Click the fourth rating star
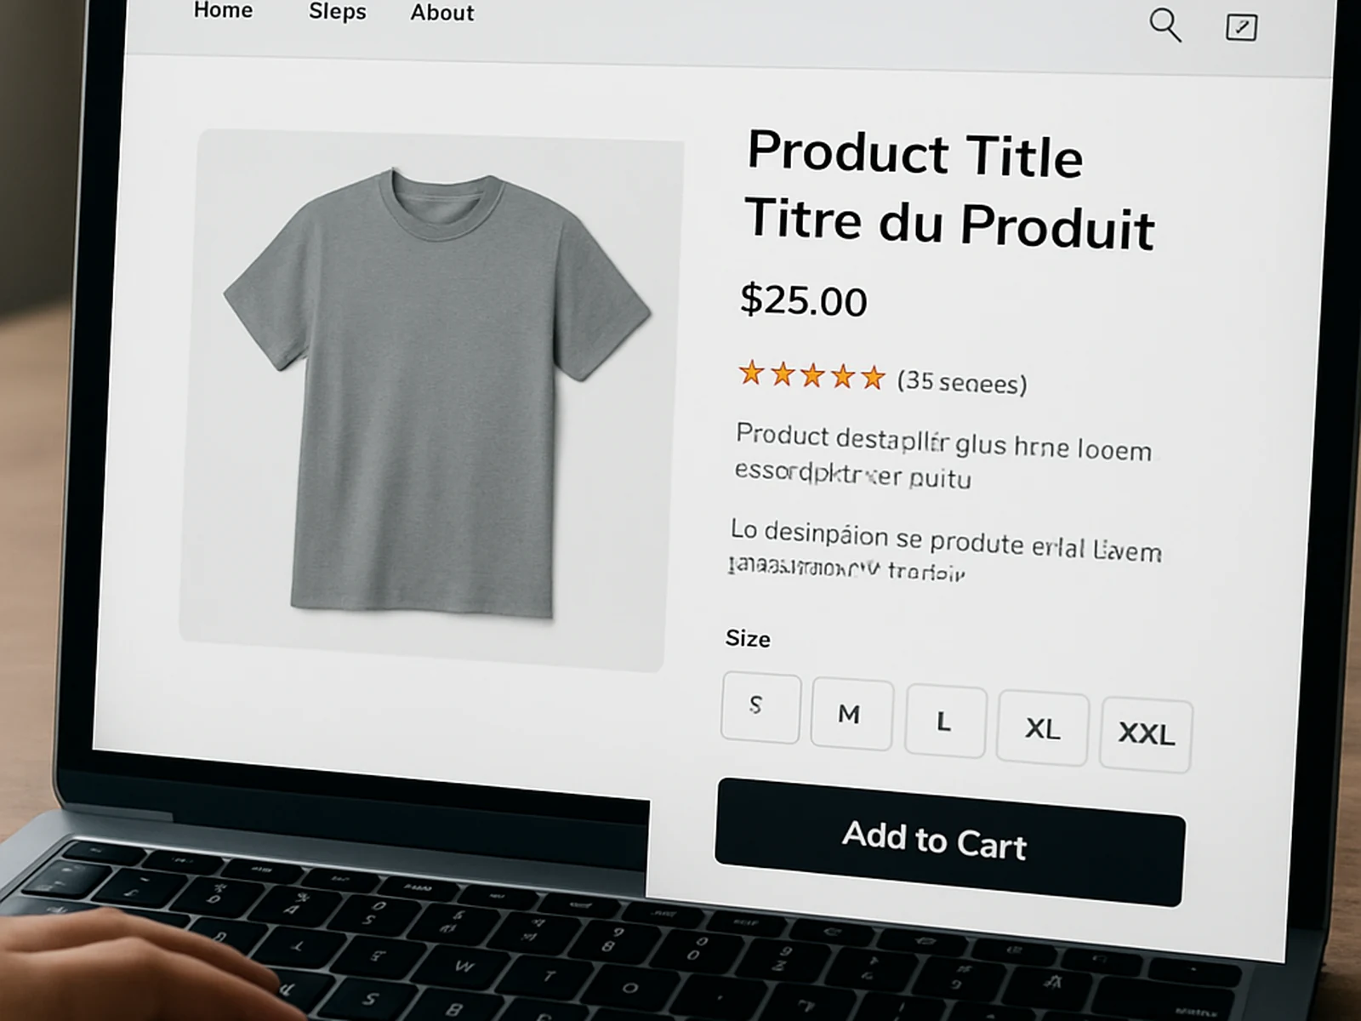1361x1021 pixels. coord(843,376)
